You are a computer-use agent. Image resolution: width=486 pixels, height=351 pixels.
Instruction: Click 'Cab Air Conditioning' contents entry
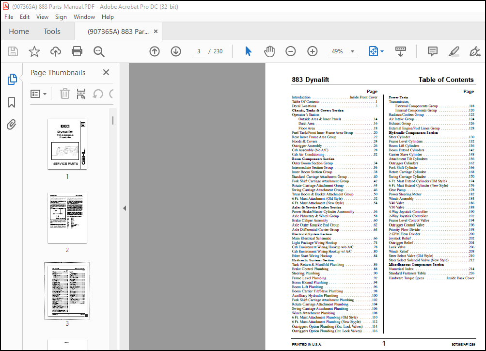click(334, 155)
